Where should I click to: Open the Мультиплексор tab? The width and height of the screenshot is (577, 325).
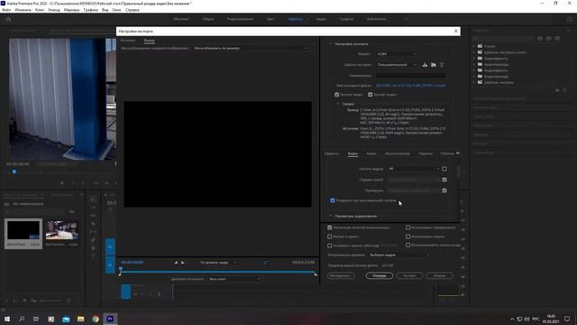(398, 153)
